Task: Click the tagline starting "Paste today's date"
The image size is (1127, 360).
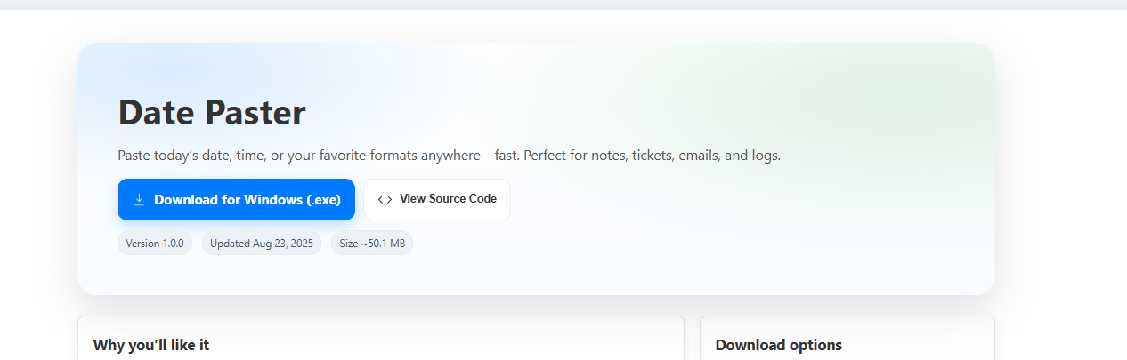Action: (x=449, y=156)
